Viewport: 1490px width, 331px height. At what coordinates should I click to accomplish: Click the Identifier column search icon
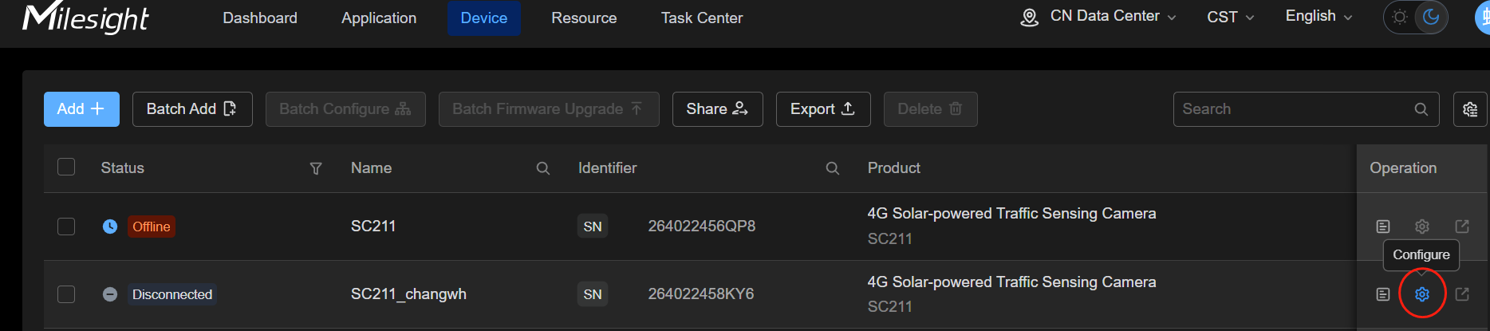click(833, 168)
